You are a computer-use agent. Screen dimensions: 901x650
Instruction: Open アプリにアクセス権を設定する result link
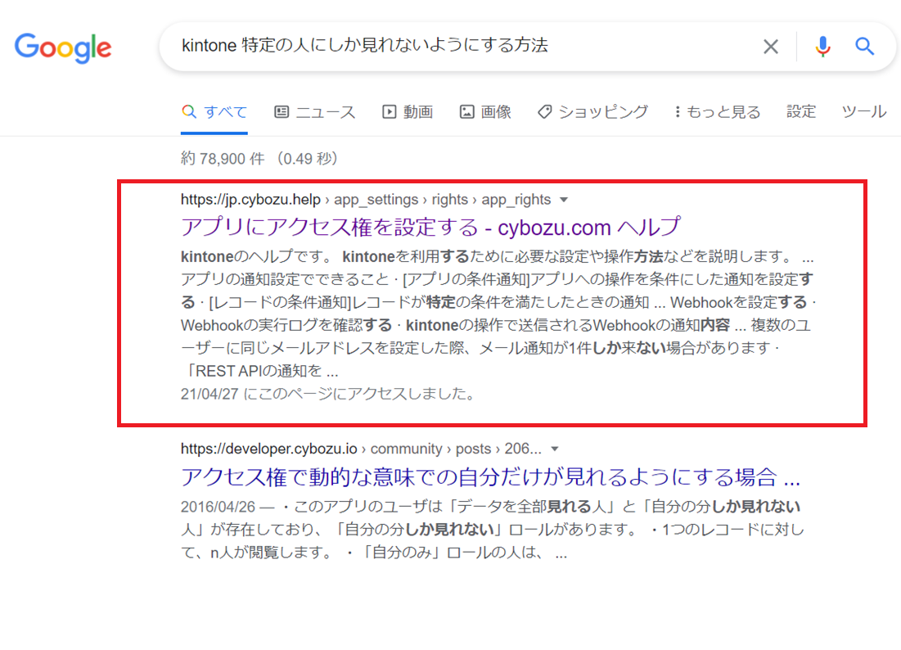(x=430, y=227)
